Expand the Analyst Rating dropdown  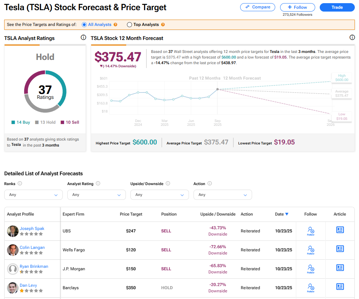(x=96, y=195)
